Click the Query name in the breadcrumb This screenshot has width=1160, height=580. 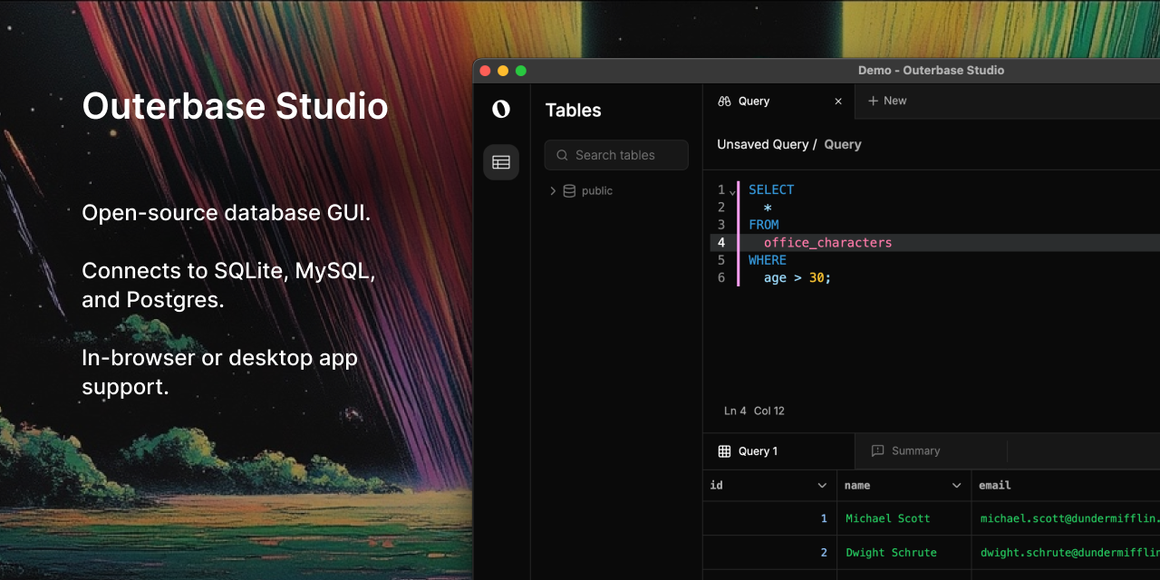(843, 145)
